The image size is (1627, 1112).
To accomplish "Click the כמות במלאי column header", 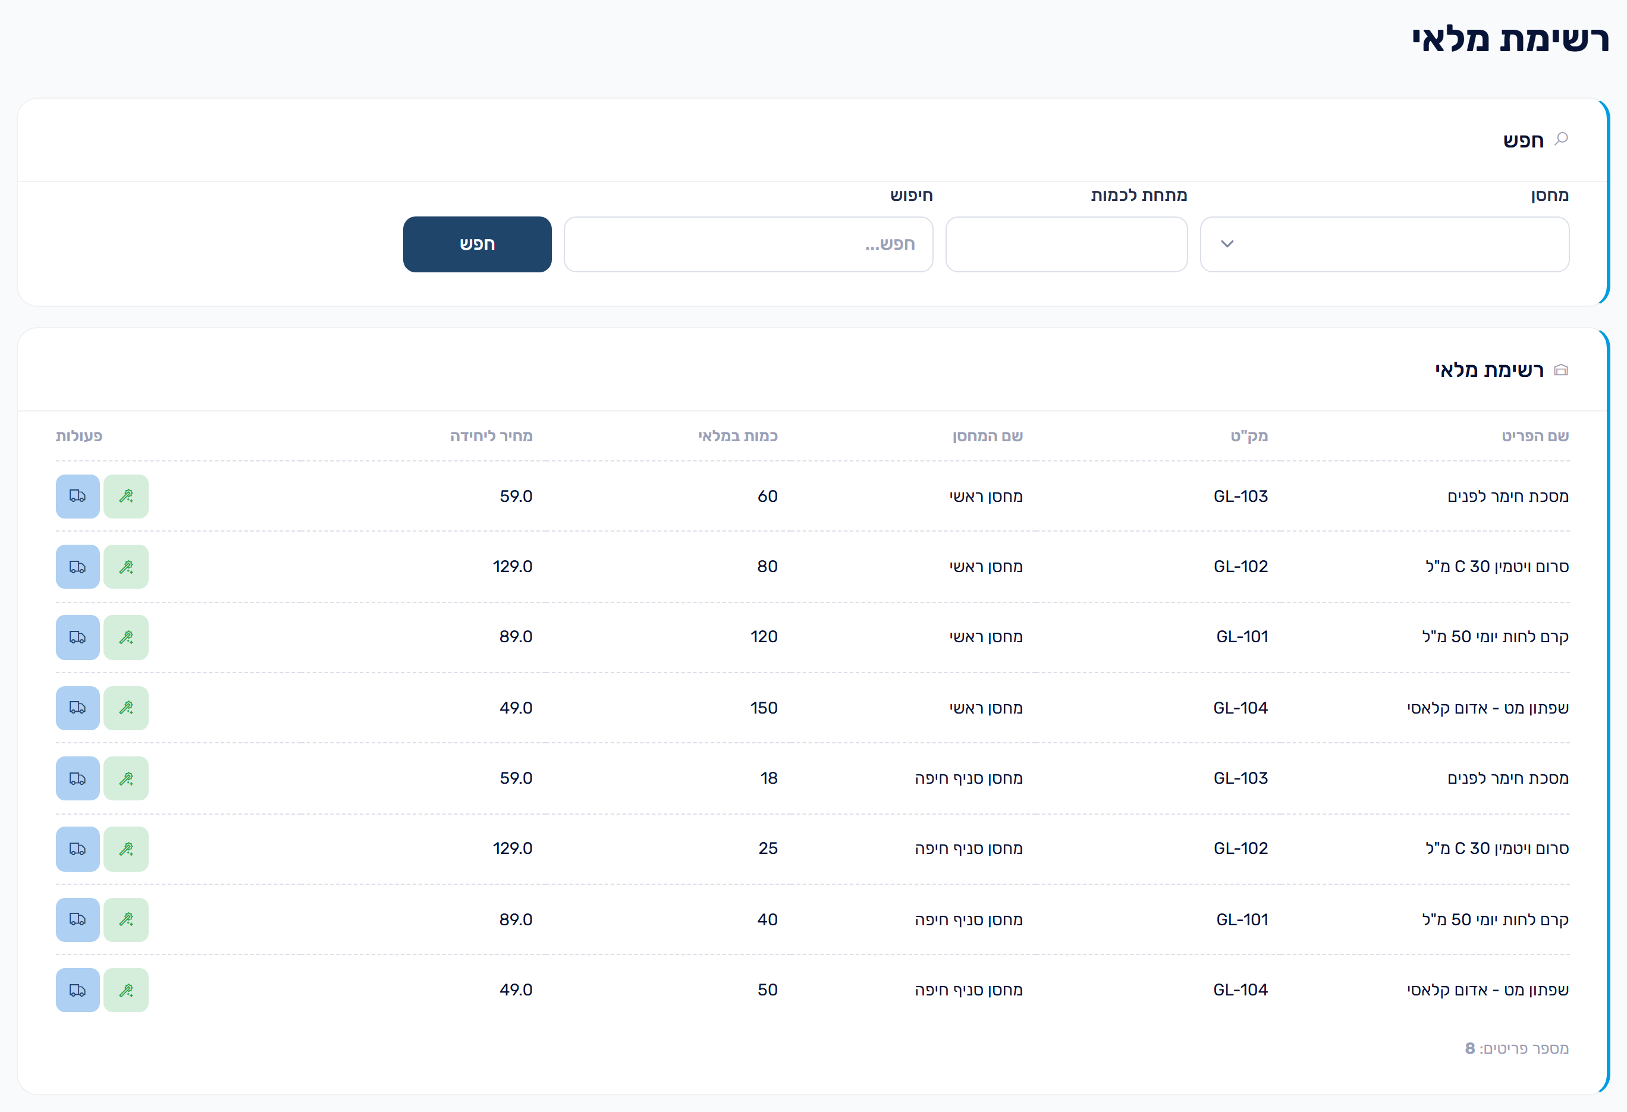I will 738,436.
